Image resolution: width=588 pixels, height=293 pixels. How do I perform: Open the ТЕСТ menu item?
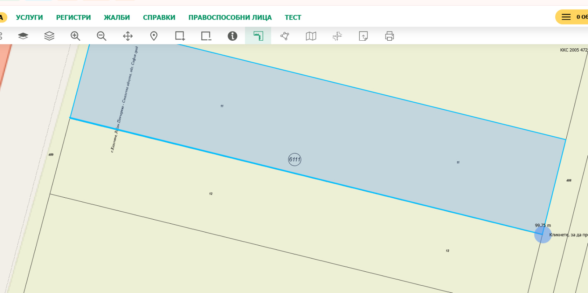293,18
